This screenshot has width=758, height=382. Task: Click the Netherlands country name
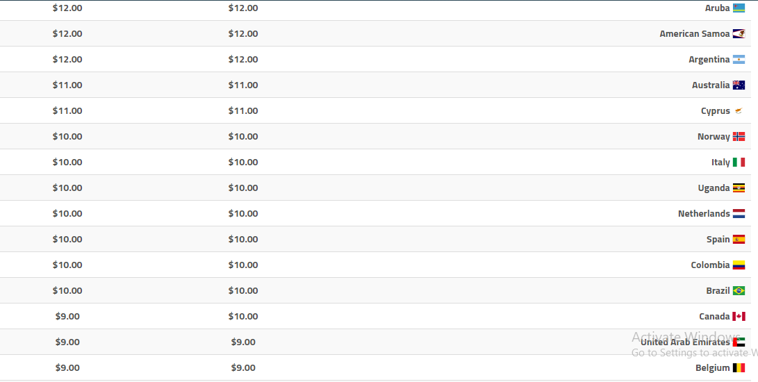704,214
